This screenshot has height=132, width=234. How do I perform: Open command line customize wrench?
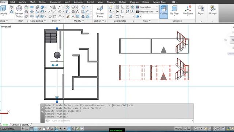(42, 112)
